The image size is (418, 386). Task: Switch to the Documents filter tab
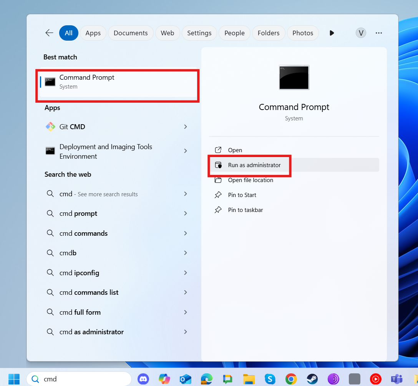click(x=131, y=33)
